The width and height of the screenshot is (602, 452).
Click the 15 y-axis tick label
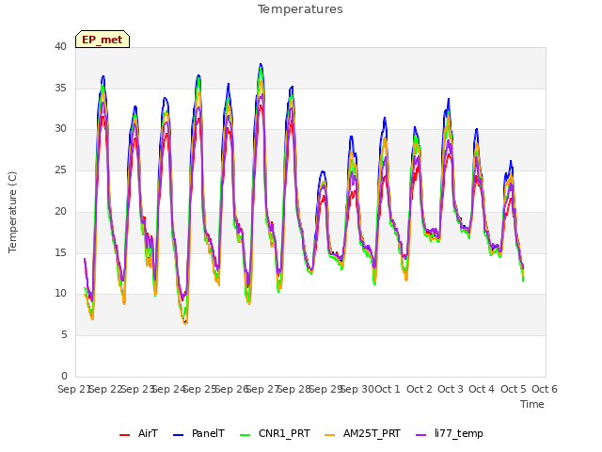point(60,253)
